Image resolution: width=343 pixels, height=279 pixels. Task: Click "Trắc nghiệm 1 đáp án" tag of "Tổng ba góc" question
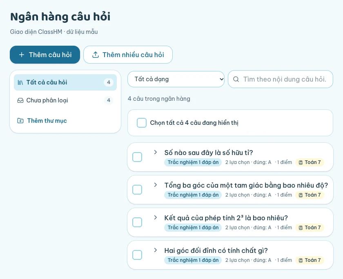point(193,195)
